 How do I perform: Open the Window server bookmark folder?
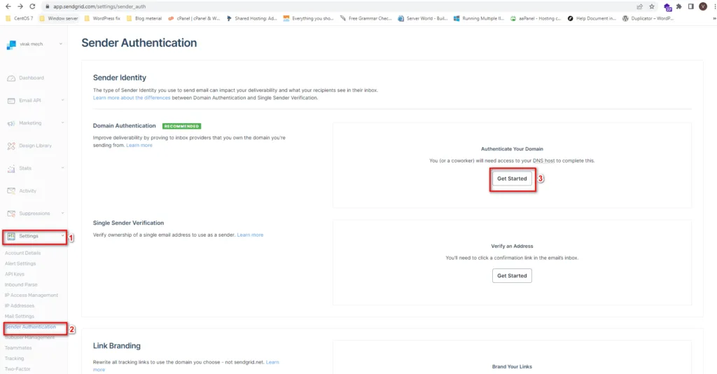59,18
